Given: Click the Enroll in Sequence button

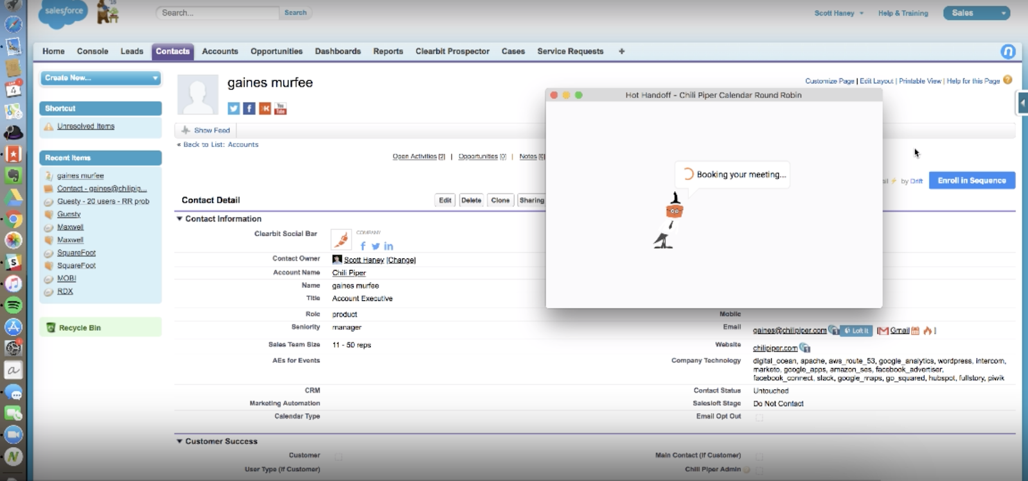Looking at the screenshot, I should pyautogui.click(x=972, y=181).
